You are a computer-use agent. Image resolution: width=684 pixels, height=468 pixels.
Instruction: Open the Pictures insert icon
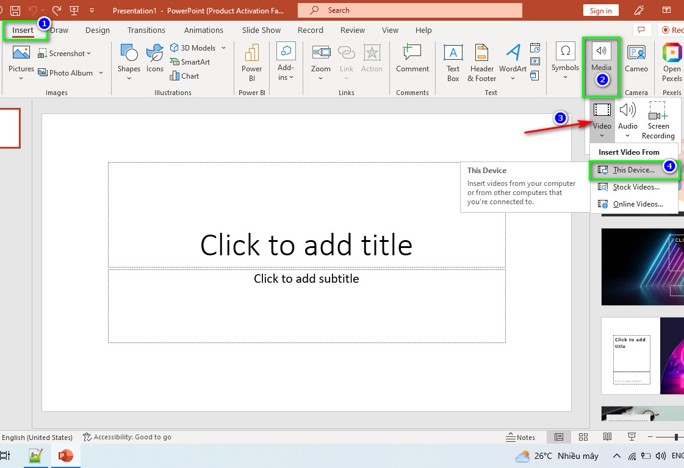coord(21,53)
